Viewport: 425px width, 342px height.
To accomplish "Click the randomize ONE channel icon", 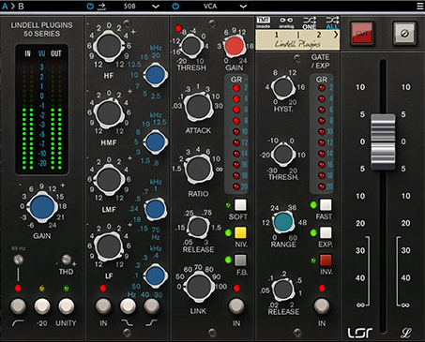I will (310, 23).
